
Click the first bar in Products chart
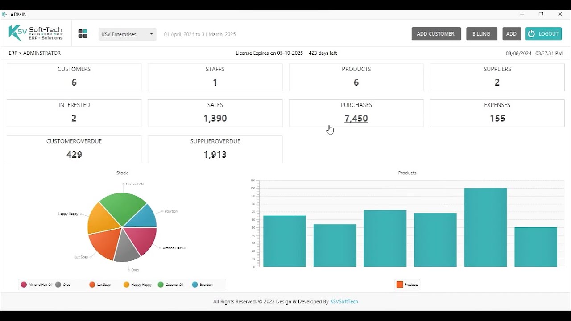285,241
